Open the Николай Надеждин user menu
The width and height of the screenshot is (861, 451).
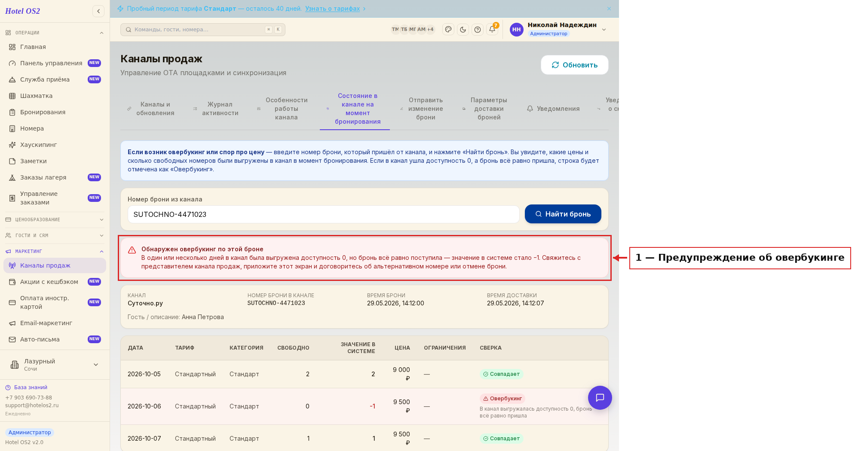pyautogui.click(x=558, y=29)
